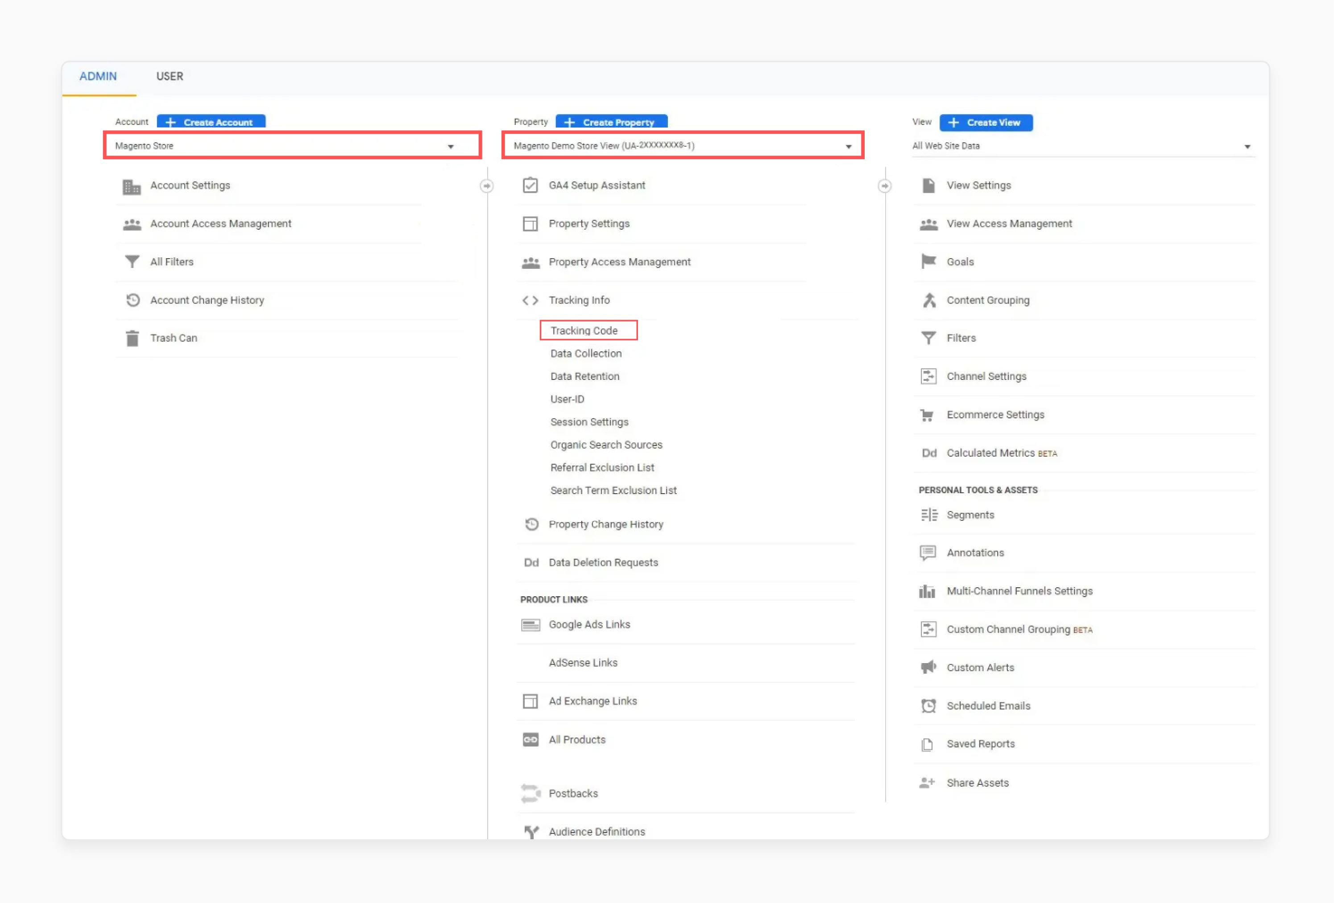The height and width of the screenshot is (903, 1334).
Task: Launch the GA4 Setup Assistant
Action: click(x=530, y=185)
